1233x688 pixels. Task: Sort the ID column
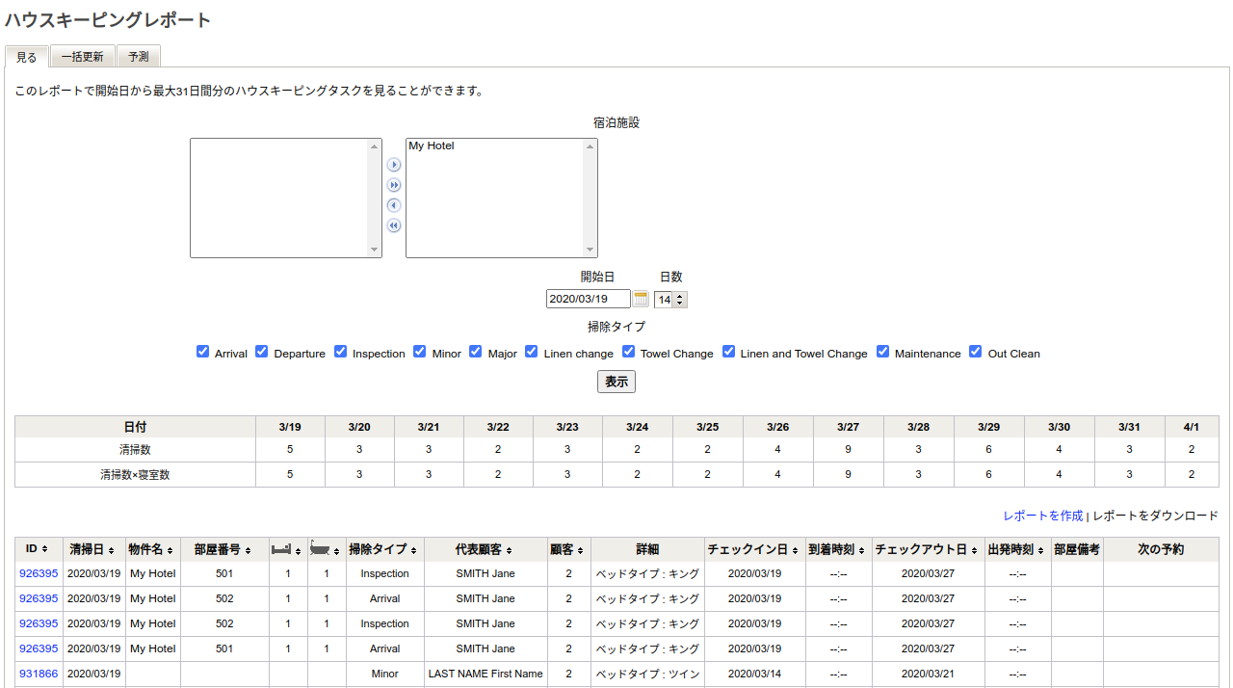pos(39,549)
